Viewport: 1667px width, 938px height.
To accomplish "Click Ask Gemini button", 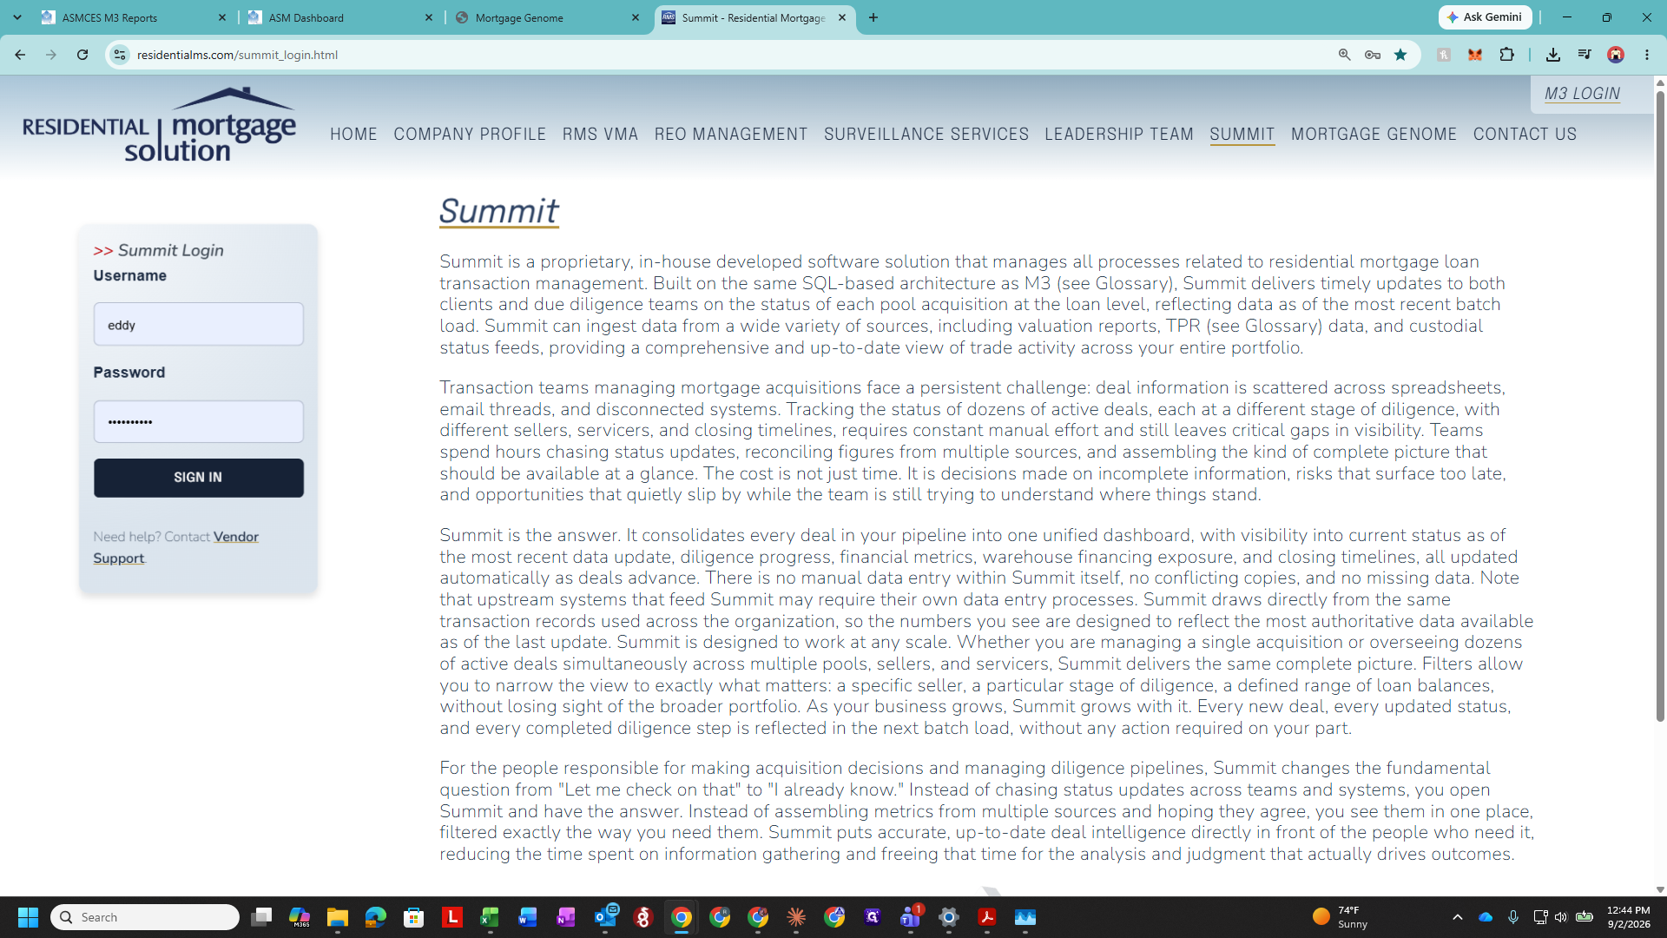I will (1486, 17).
